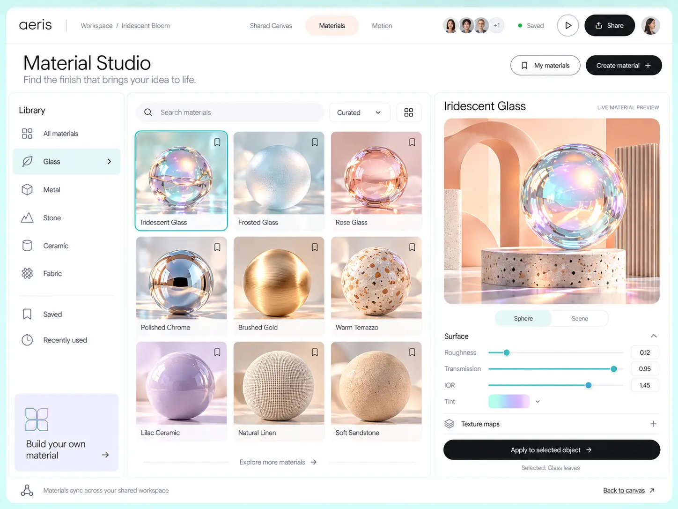The image size is (678, 509).
Task: Bookmark the Brushed Gold material
Action: [315, 247]
